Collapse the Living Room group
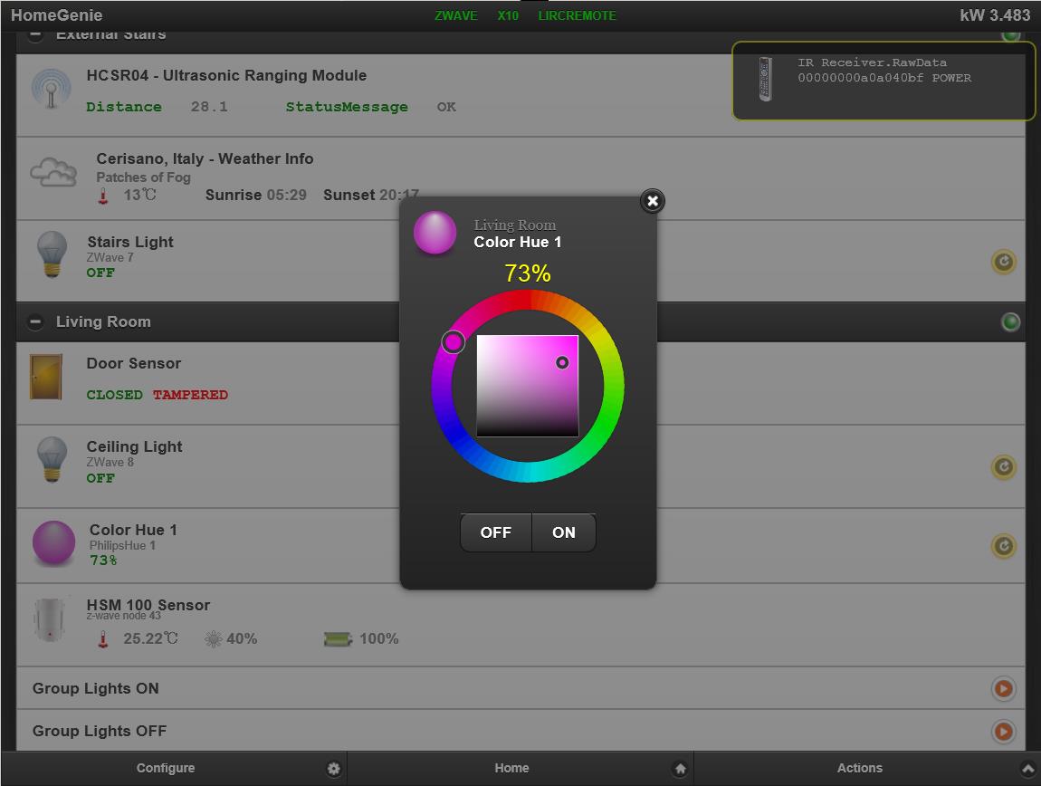This screenshot has width=1041, height=786. (x=35, y=321)
